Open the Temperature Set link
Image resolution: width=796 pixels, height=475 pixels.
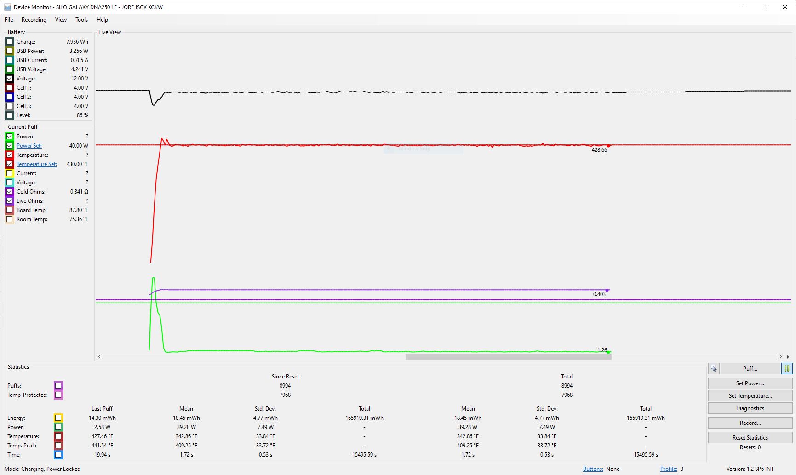point(37,164)
